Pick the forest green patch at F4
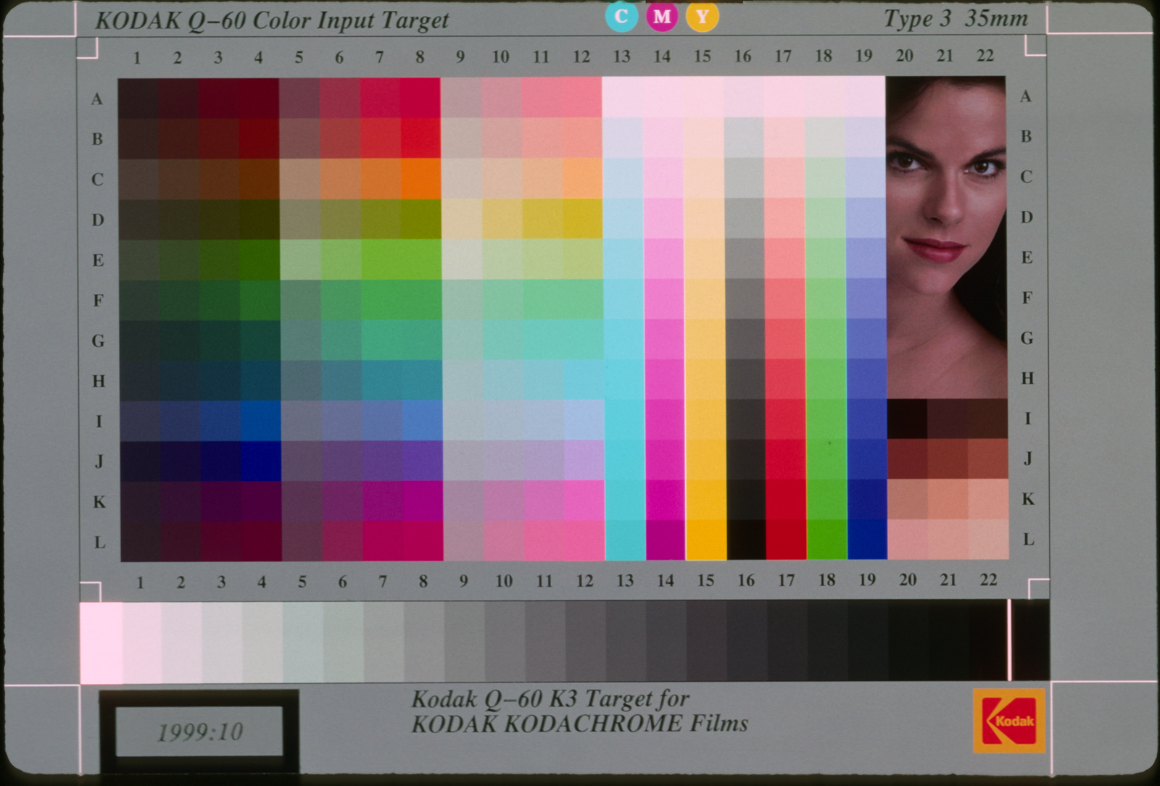Screen dimensions: 1160x786 260,300
